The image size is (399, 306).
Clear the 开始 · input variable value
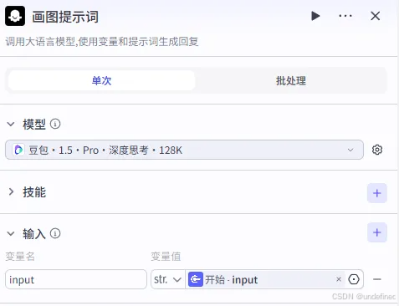tap(339, 279)
